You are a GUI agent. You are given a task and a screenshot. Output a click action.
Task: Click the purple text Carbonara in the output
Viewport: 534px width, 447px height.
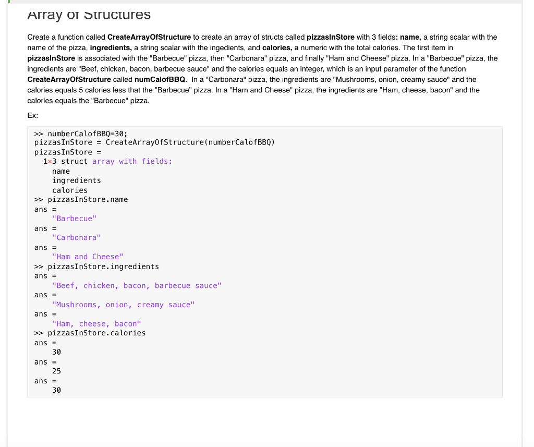[x=77, y=237]
